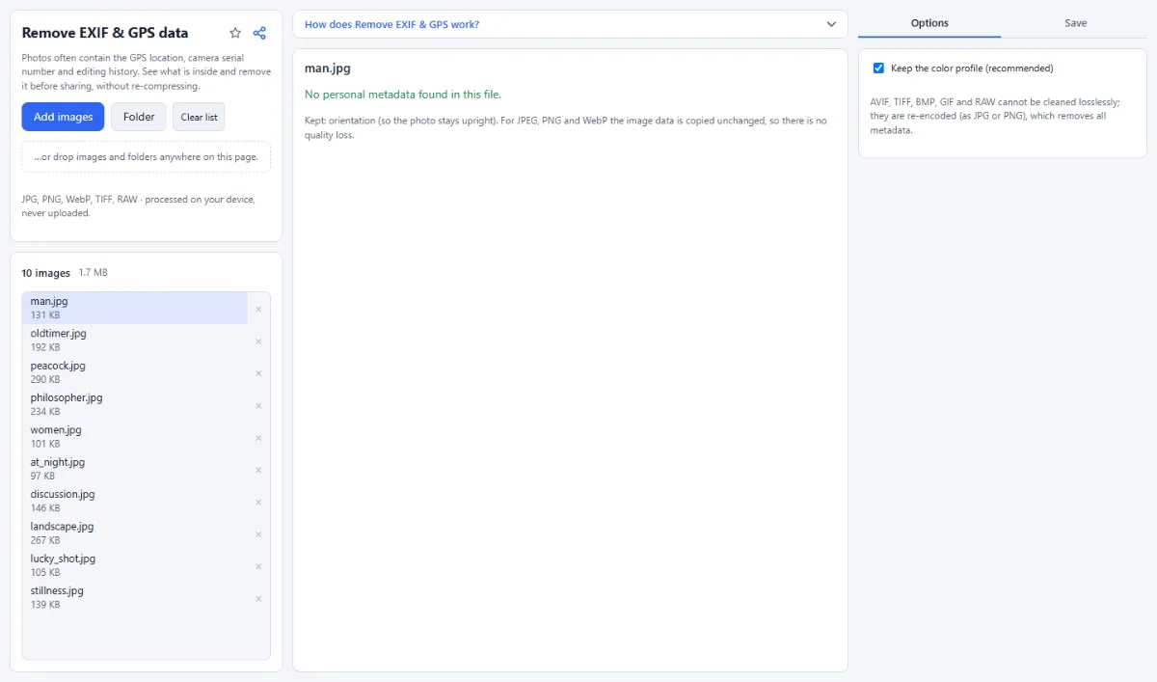Click the Add images button
This screenshot has height=682, width=1157.
point(63,117)
